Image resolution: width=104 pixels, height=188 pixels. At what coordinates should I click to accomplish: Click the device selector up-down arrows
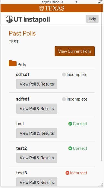[x=76, y=2]
